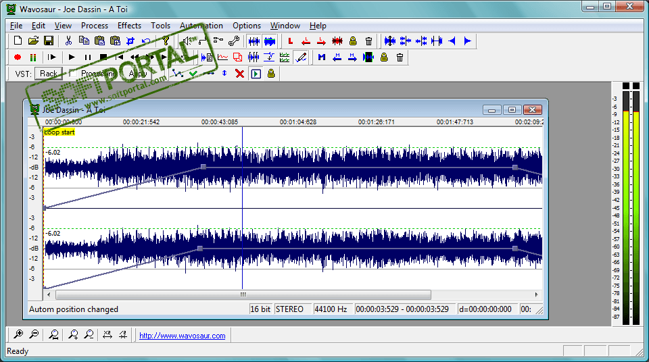Click the yellow Loop start marker
The height and width of the screenshot is (362, 649).
(59, 132)
